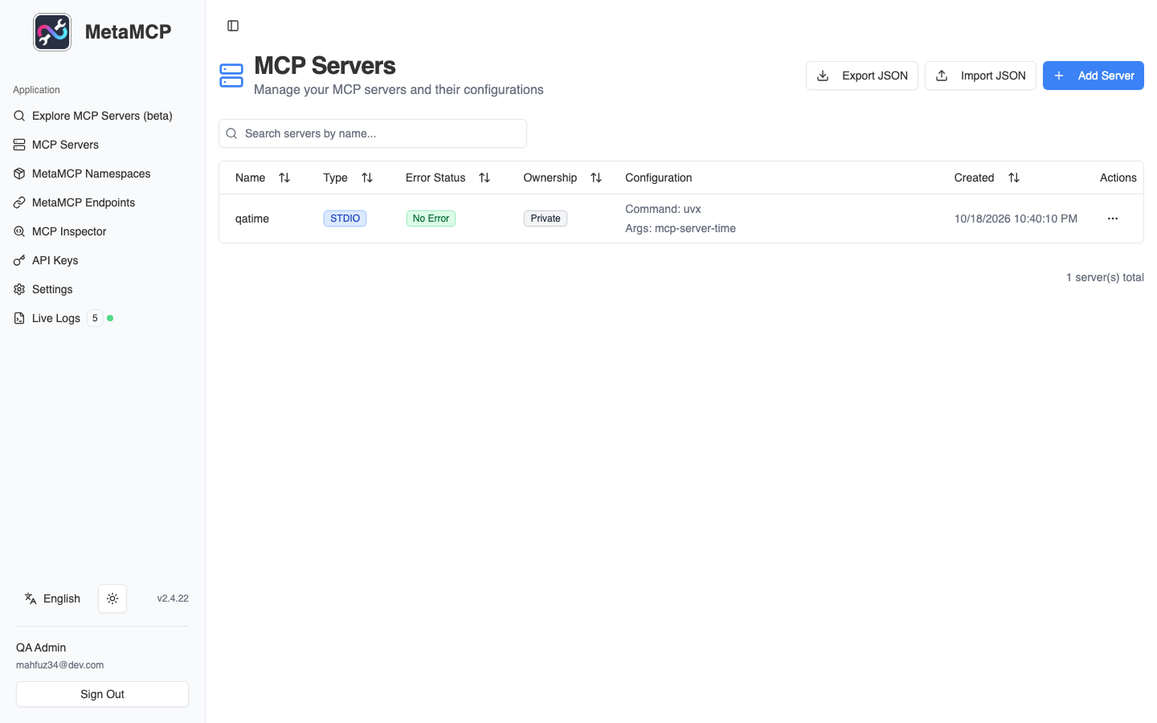
Task: Toggle light/dark theme sun button
Action: [112, 598]
